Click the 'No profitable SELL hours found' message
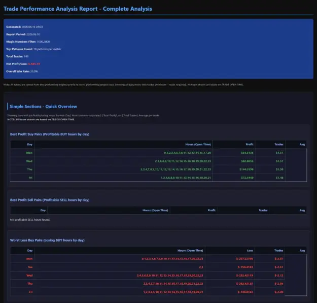 pyautogui.click(x=30, y=220)
